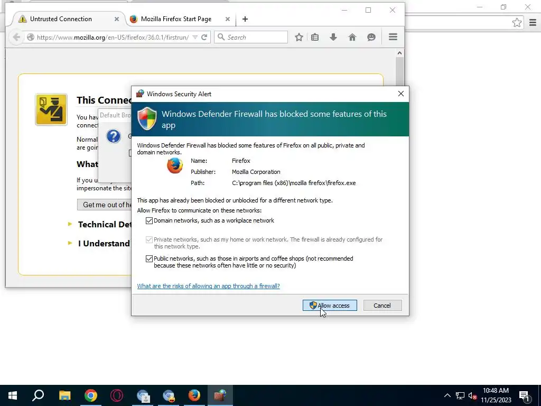Open taskbar search magnifier
This screenshot has width=541, height=406.
tap(38, 395)
